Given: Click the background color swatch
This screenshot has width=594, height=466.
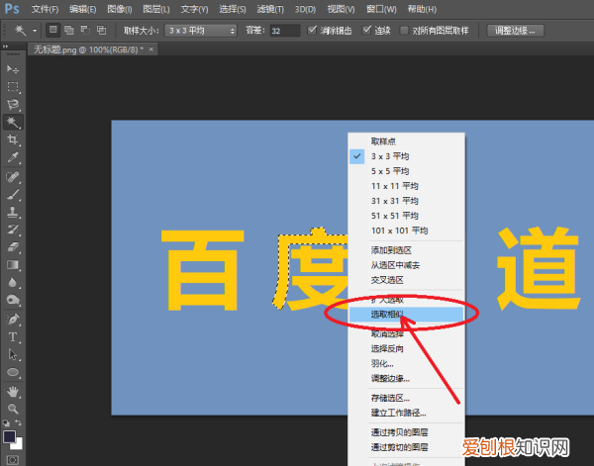Looking at the screenshot, I should point(18,444).
